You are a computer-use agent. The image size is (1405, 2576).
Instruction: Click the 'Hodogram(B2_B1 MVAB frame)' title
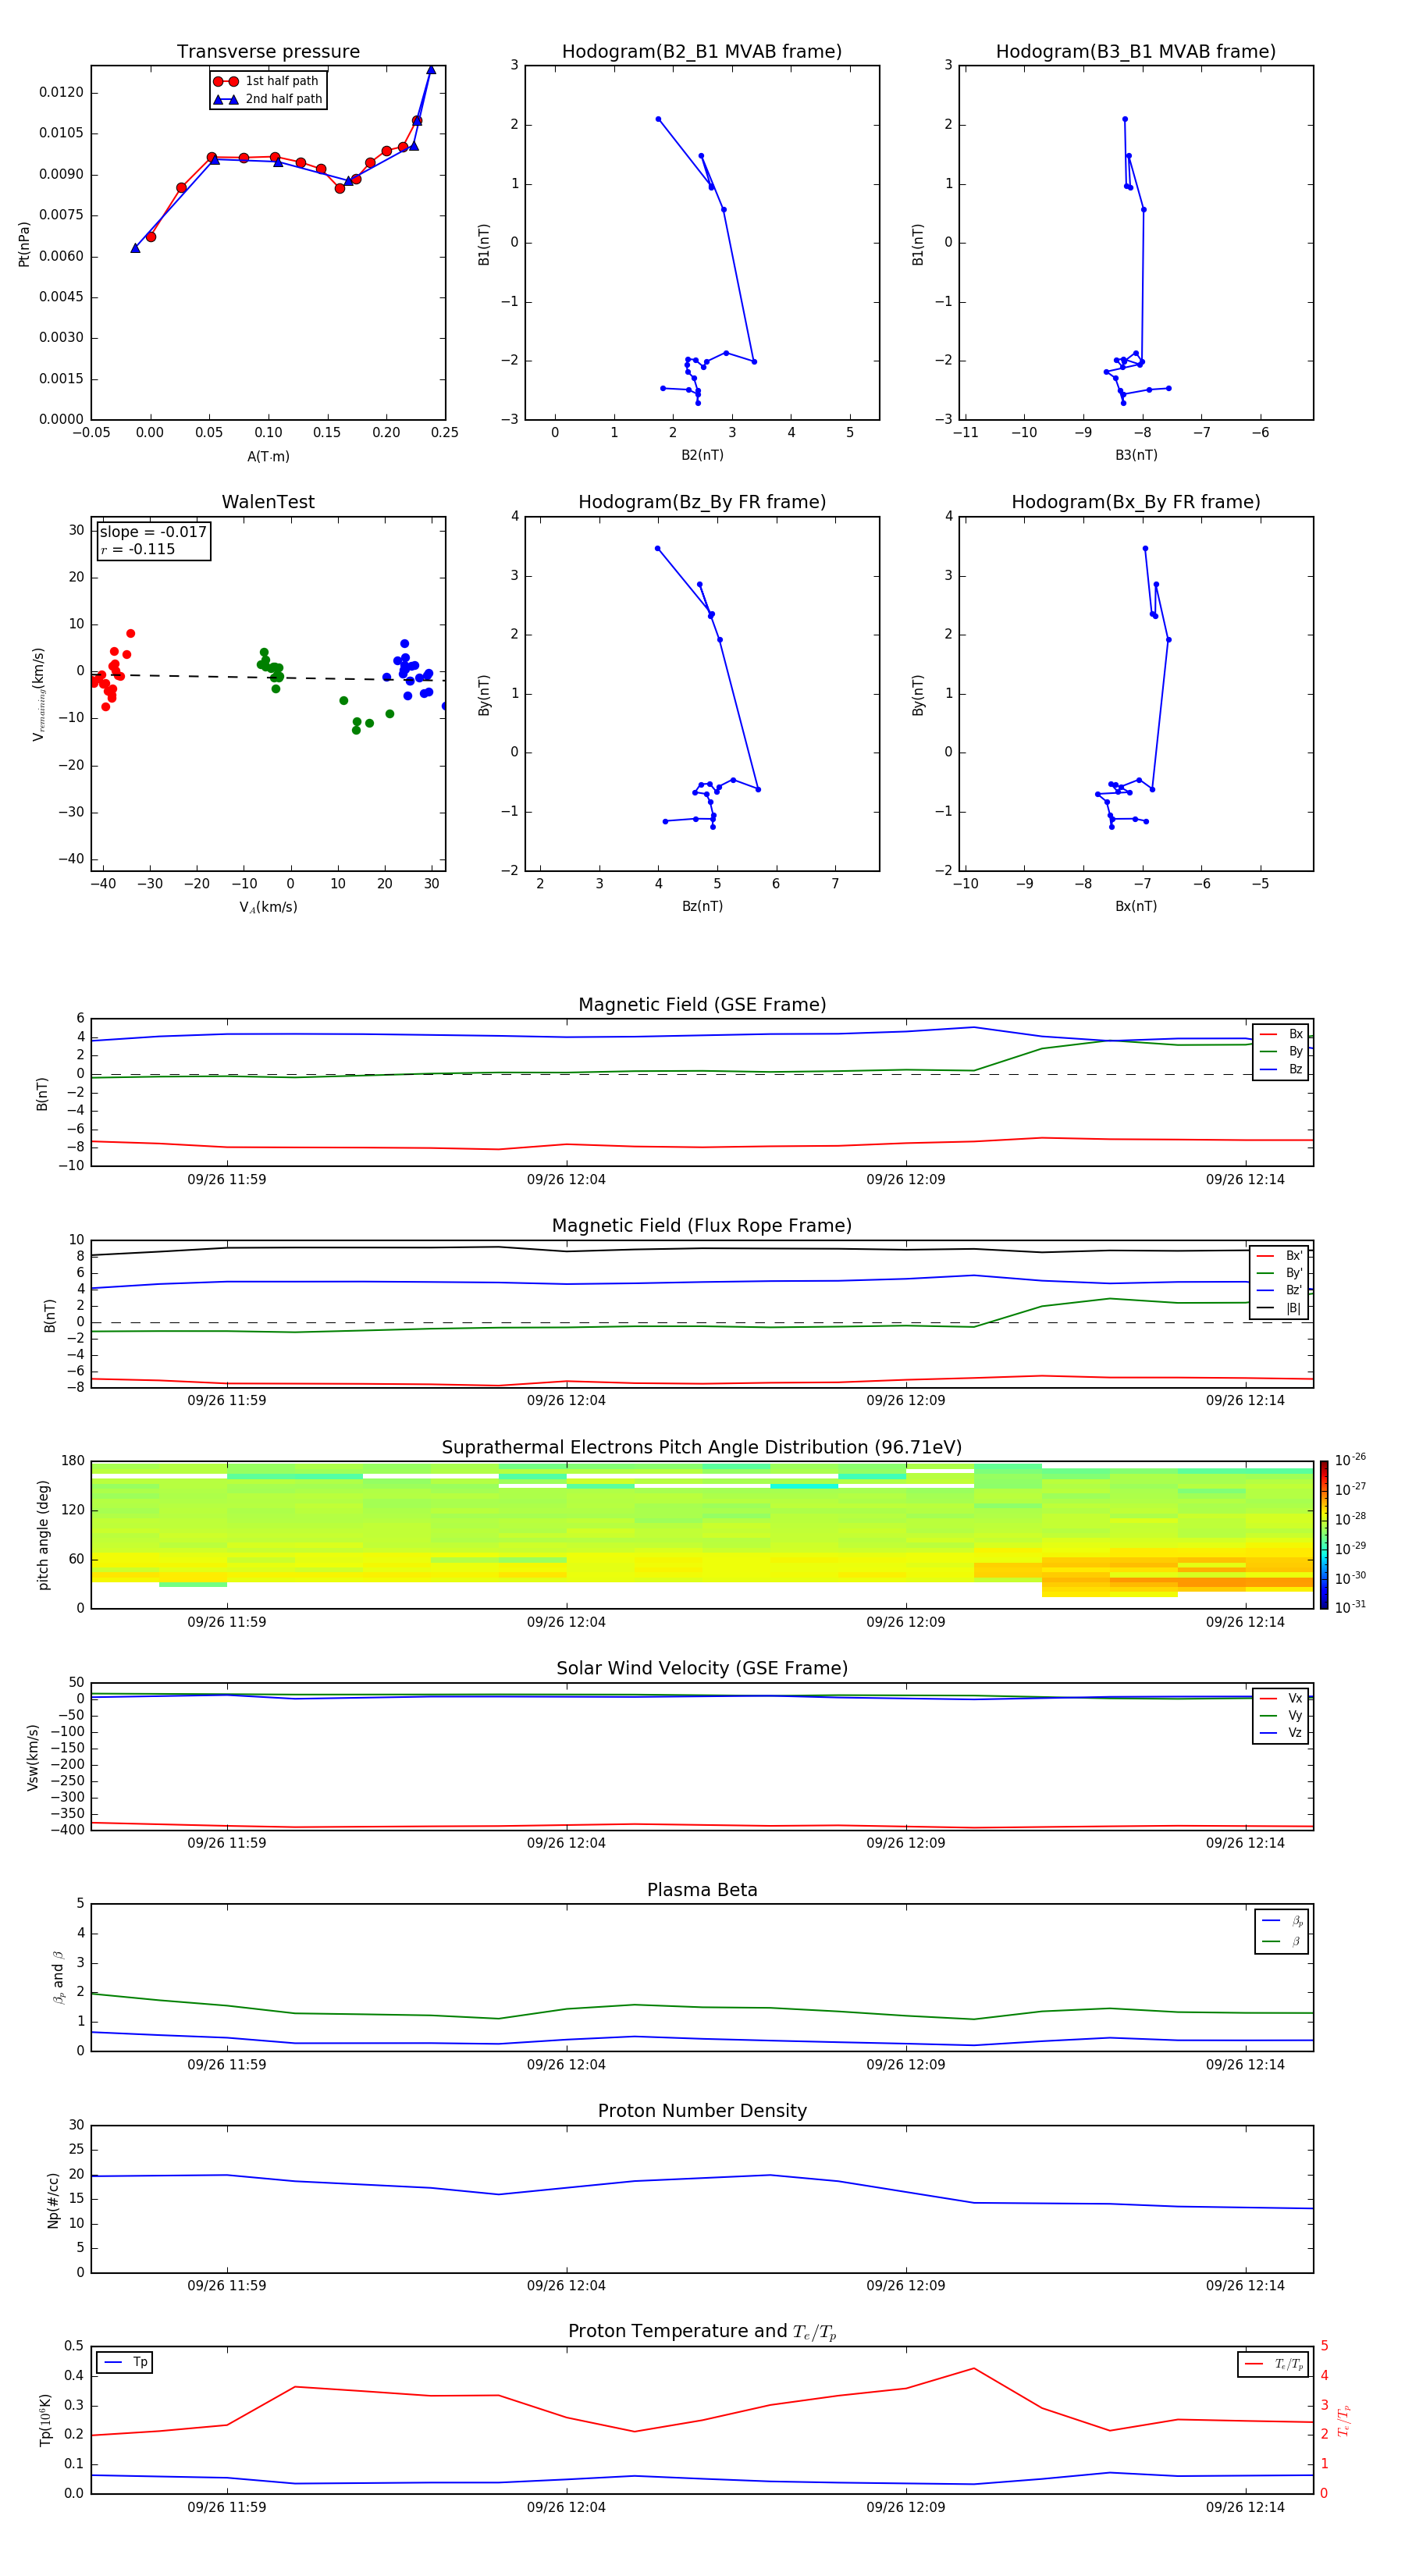[x=702, y=52]
